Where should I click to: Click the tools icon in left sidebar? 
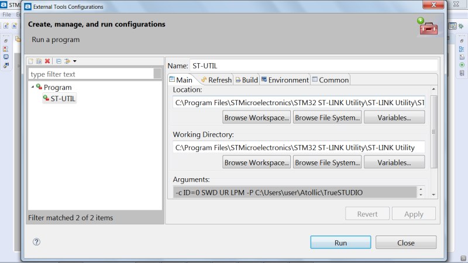tap(6, 65)
